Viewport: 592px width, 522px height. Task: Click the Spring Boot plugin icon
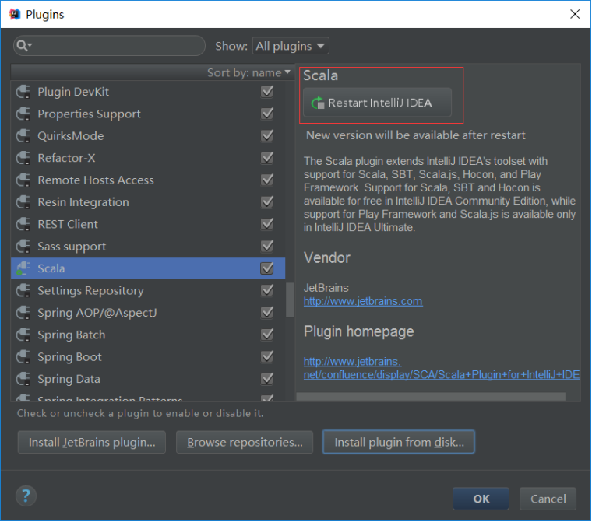[23, 357]
